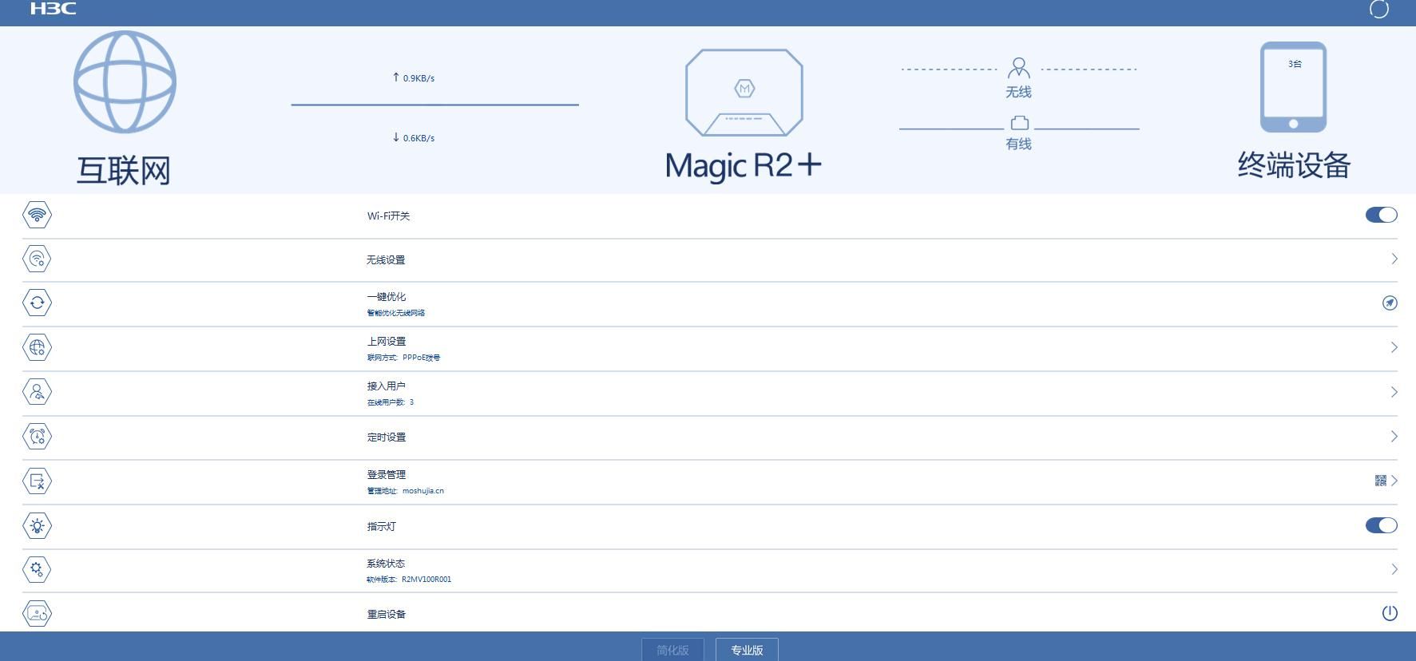Expand 系统状态 with the chevron arrow

click(x=1394, y=569)
